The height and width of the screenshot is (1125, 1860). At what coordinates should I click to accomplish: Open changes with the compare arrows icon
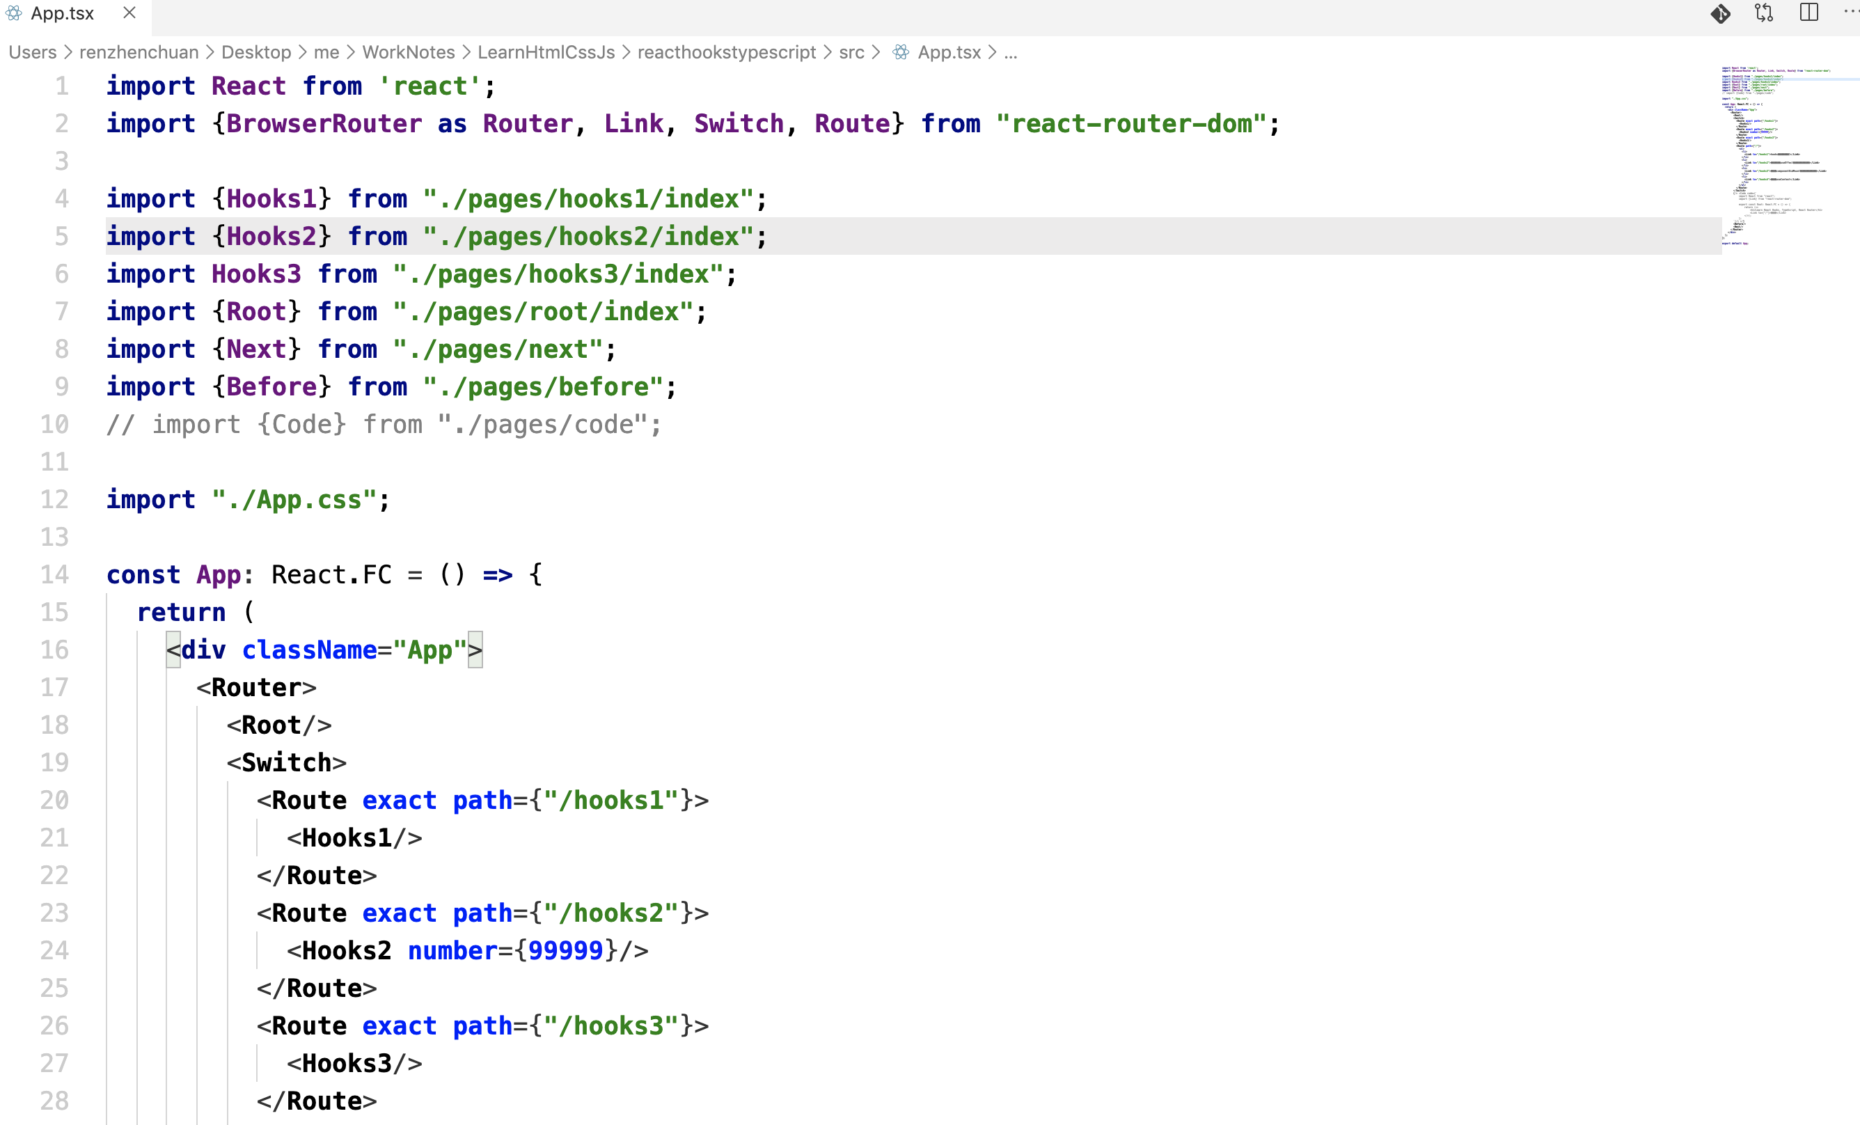point(1763,14)
